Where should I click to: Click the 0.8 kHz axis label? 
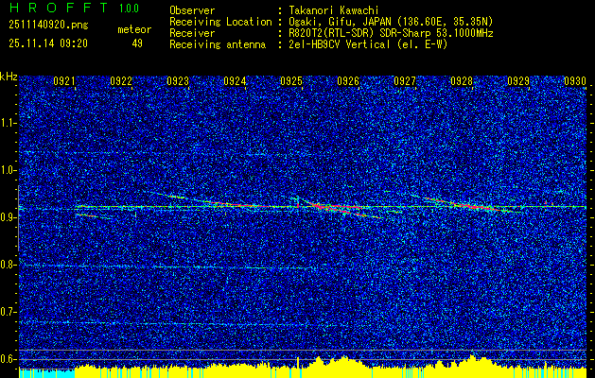point(8,265)
